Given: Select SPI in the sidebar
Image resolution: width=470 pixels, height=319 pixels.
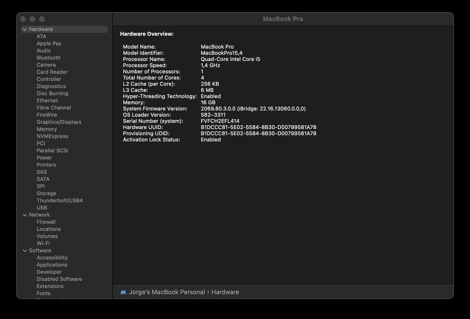Looking at the screenshot, I should (40, 187).
